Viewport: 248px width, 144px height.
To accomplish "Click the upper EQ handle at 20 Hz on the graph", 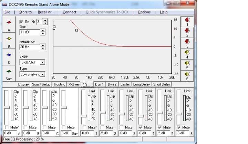I will coord(54,27).
